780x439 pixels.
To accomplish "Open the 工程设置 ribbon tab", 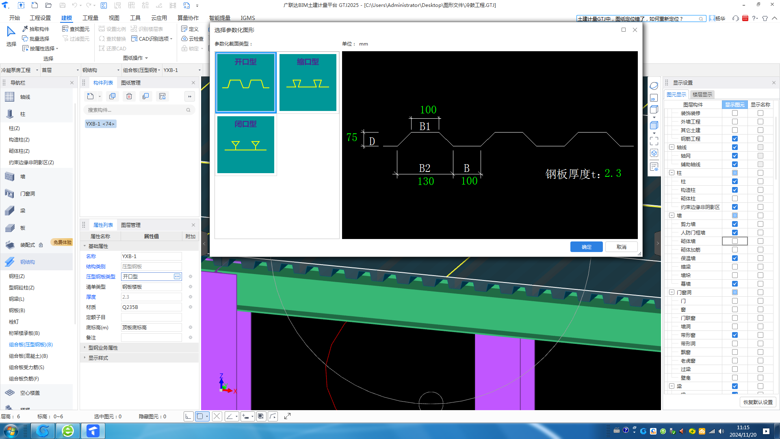I will click(40, 18).
